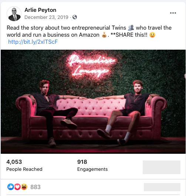Click the Engagements label text
186x196 pixels.
(92, 169)
